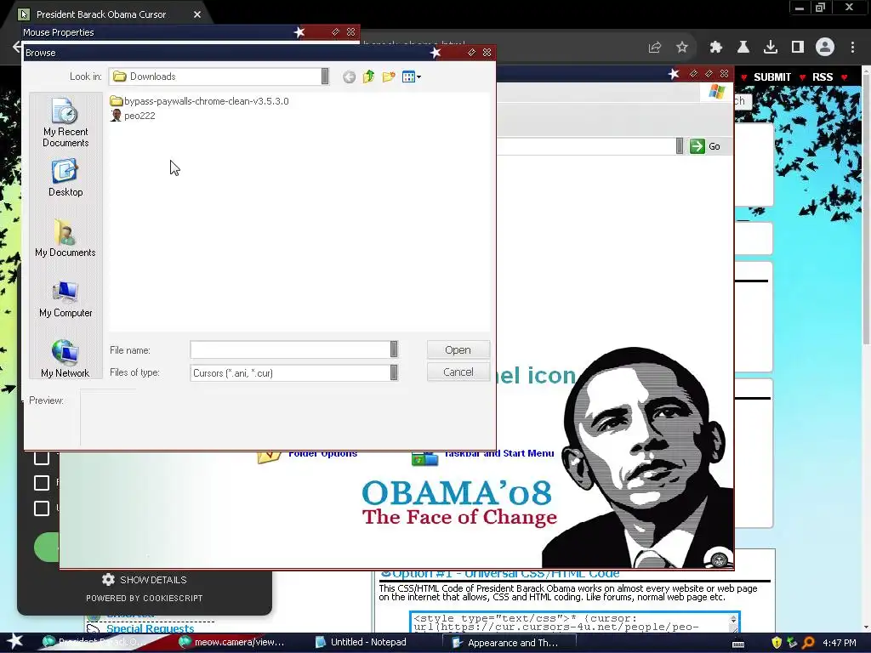Click the RSS menu item

[x=823, y=77]
